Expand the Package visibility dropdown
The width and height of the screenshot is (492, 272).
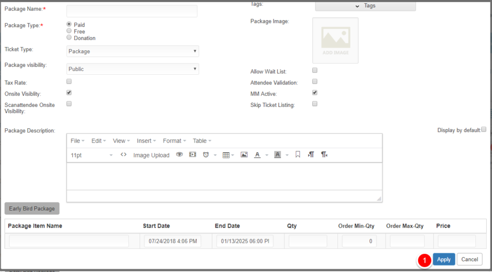coord(133,69)
